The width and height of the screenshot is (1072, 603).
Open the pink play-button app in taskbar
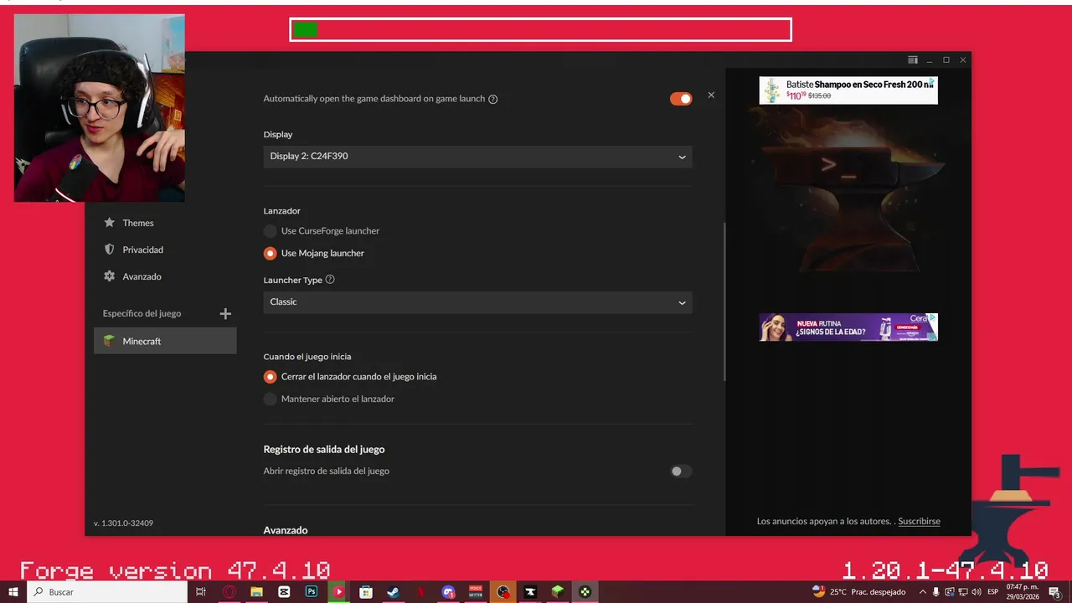coord(338,592)
